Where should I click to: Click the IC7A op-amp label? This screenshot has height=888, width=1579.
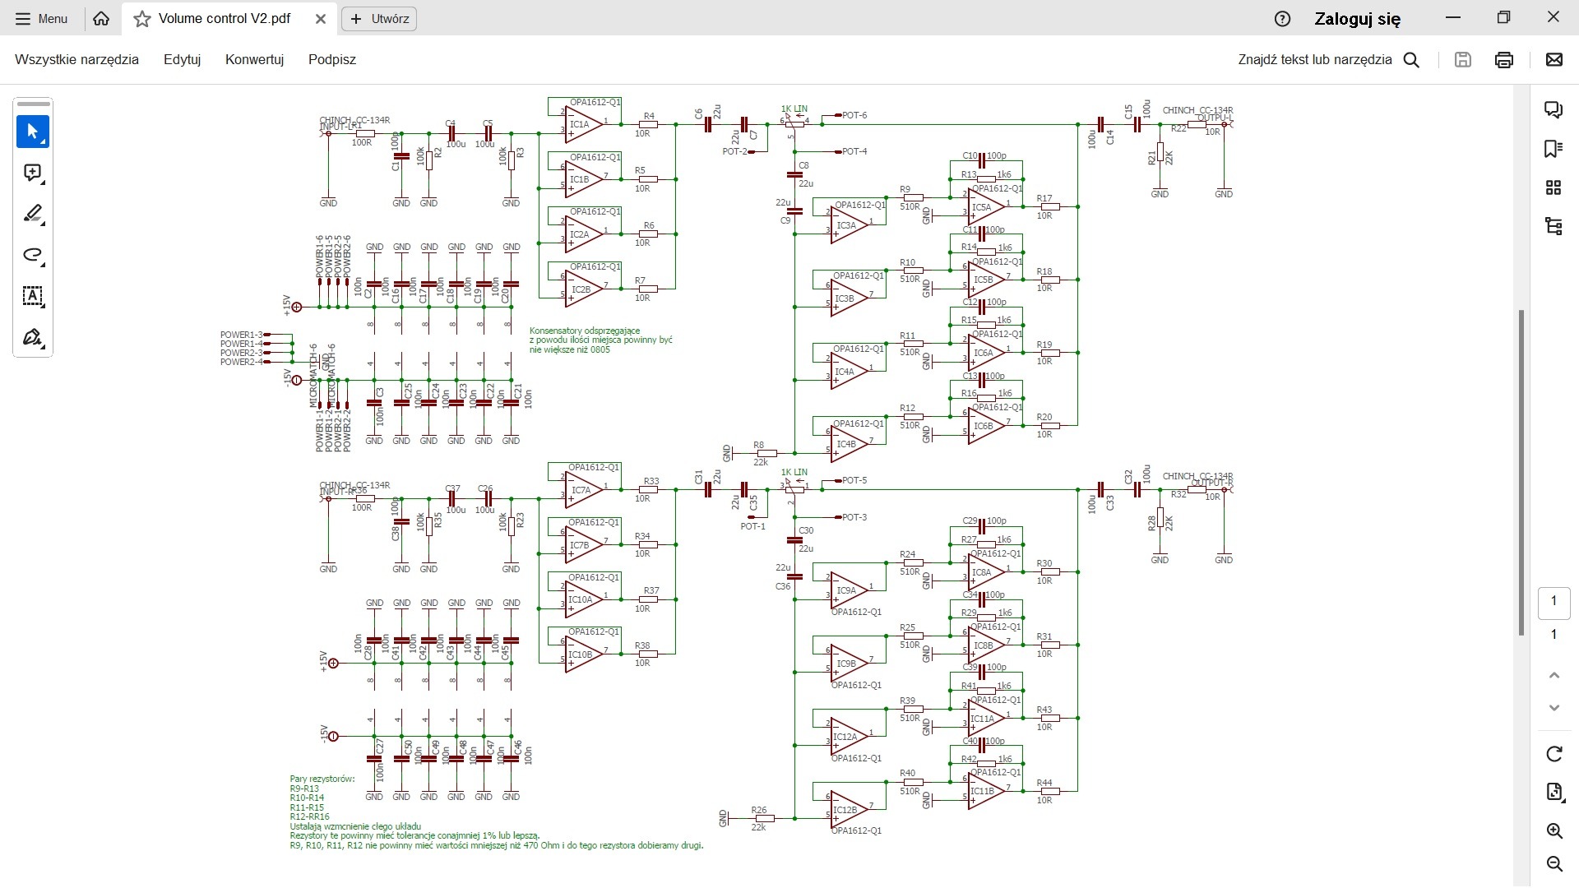click(581, 490)
